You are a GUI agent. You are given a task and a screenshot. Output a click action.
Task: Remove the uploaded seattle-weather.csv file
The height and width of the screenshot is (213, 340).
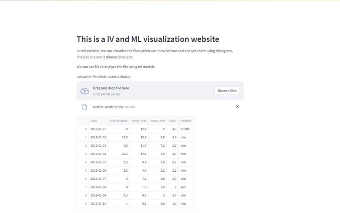237,107
